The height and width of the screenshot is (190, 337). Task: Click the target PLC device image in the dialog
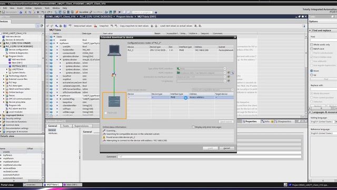pyautogui.click(x=114, y=101)
